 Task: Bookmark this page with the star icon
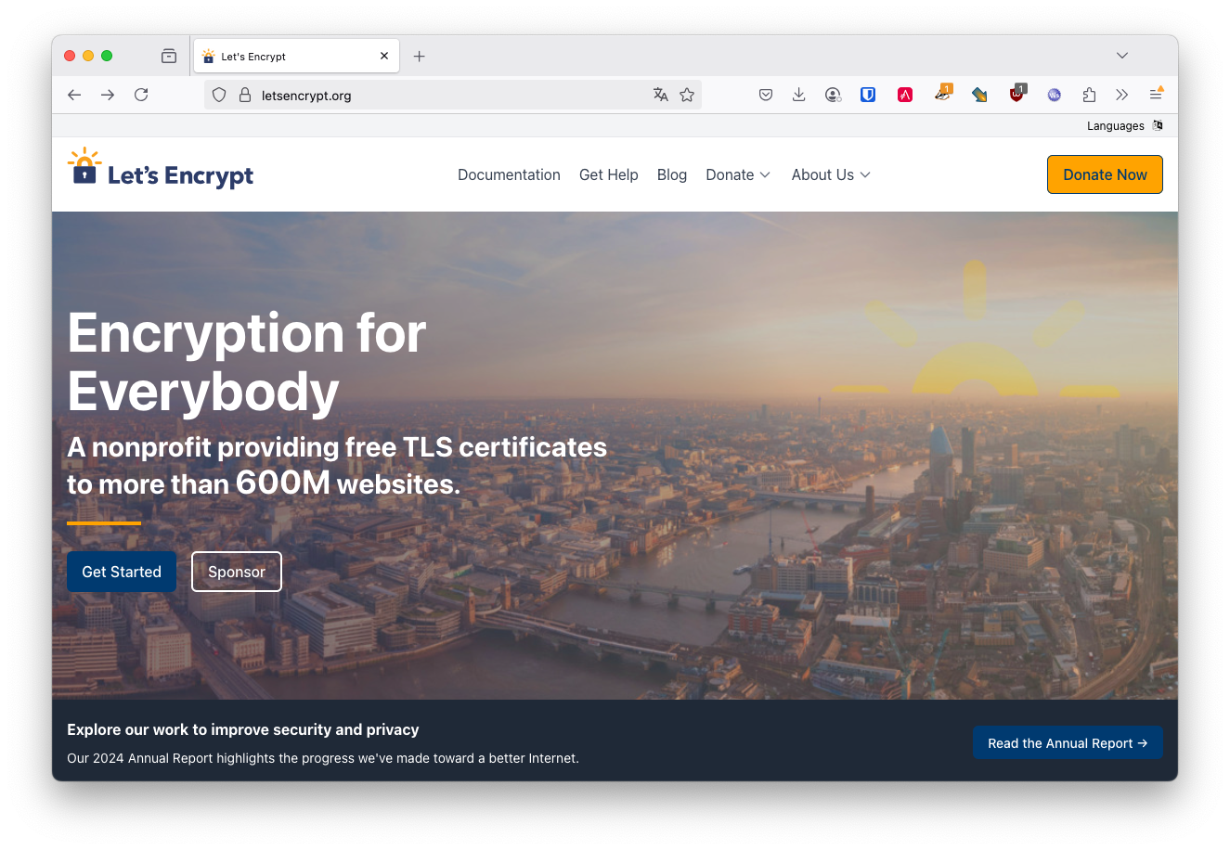(687, 95)
